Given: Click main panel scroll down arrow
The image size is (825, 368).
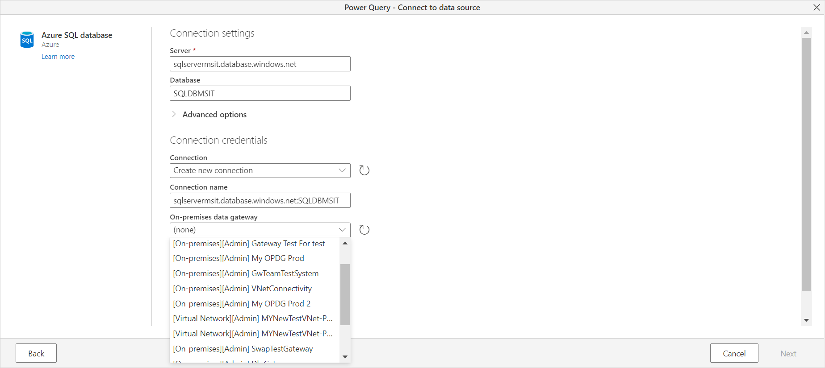Looking at the screenshot, I should [806, 320].
